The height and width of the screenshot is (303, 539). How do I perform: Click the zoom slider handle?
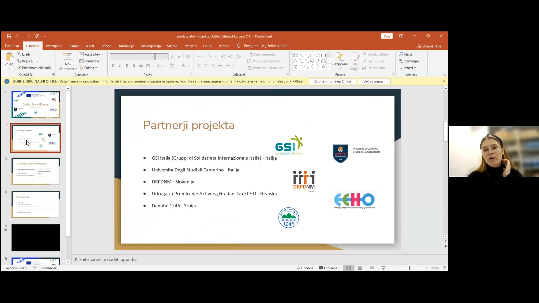[410, 268]
